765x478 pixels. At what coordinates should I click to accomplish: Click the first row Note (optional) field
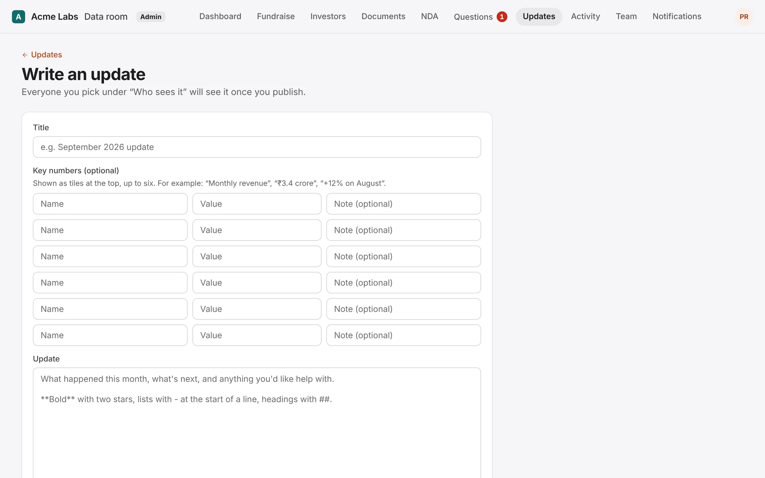[403, 204]
